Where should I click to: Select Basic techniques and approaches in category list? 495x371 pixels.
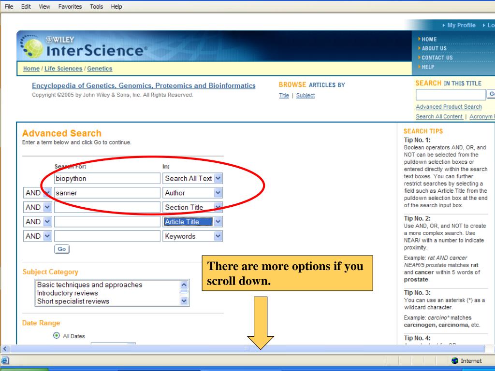click(89, 285)
